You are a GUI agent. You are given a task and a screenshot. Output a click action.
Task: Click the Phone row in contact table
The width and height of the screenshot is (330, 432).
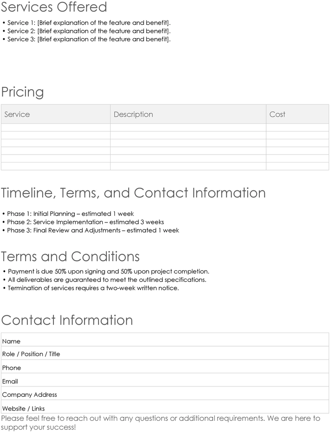pos(165,367)
